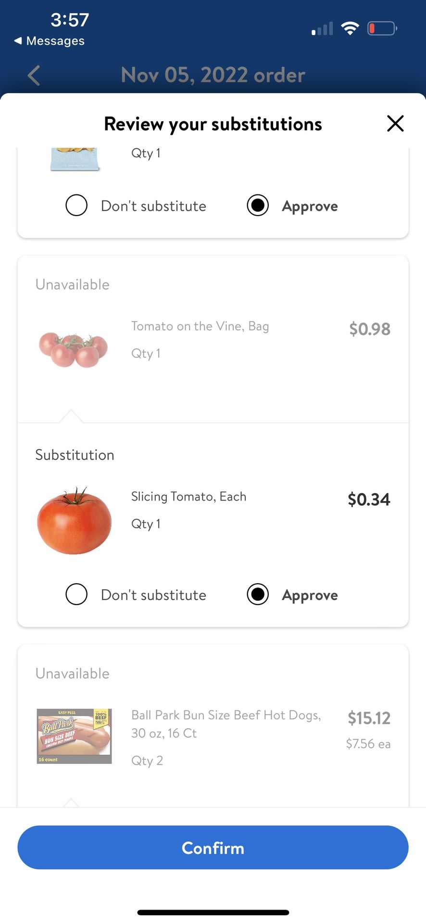Select Approve for Slicing Tomato substitution
Viewport: 426px width, 924px height.
click(258, 594)
